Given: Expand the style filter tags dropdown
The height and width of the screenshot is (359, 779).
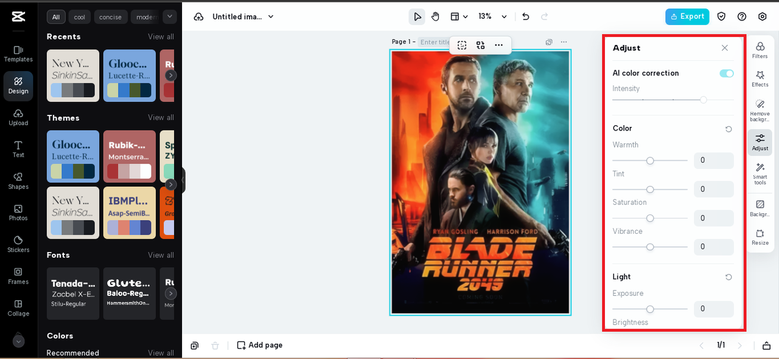Looking at the screenshot, I should point(170,16).
